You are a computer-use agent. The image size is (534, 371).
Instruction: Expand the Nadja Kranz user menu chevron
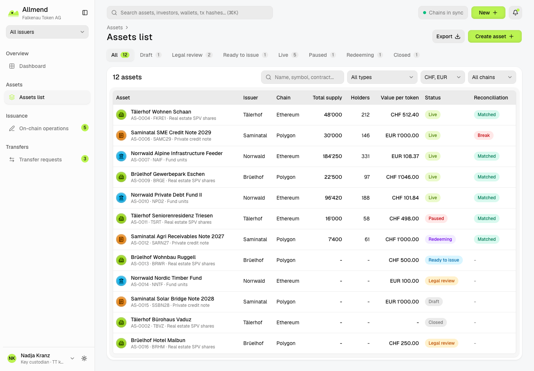[x=72, y=358]
